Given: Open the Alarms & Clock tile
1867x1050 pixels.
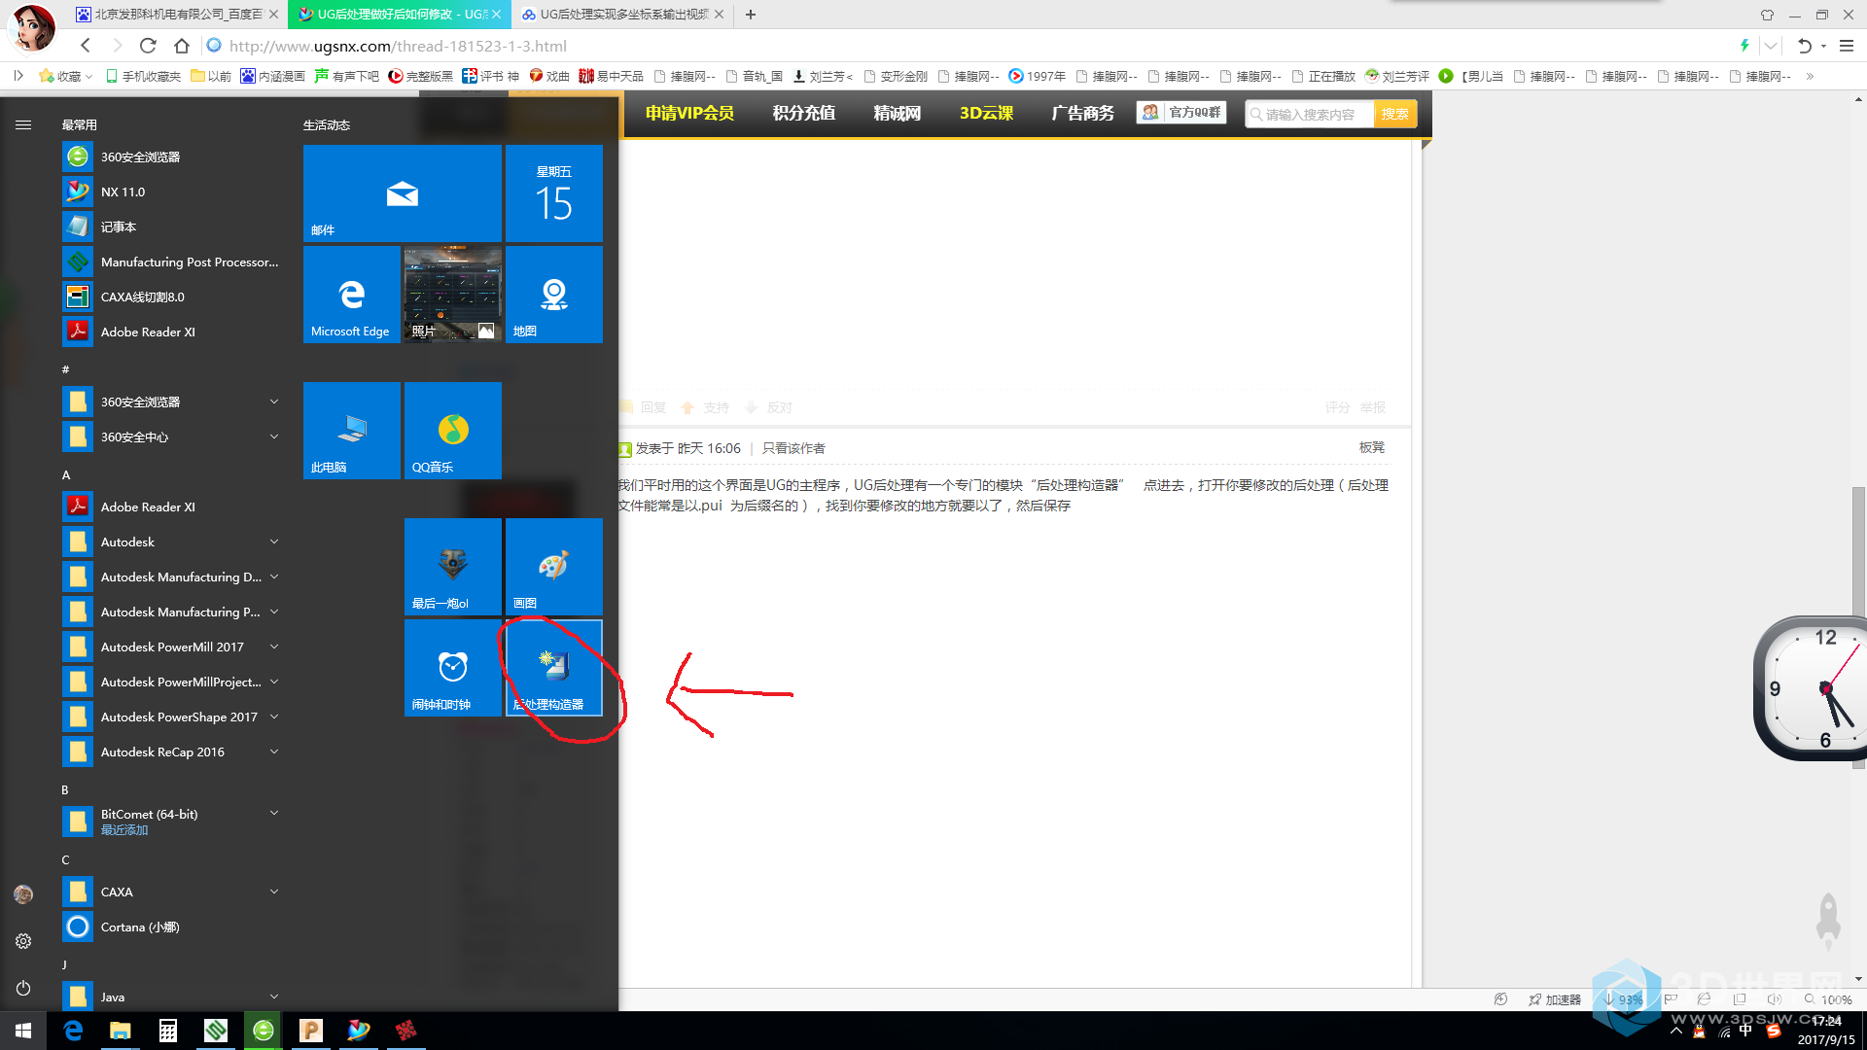Looking at the screenshot, I should tap(452, 668).
